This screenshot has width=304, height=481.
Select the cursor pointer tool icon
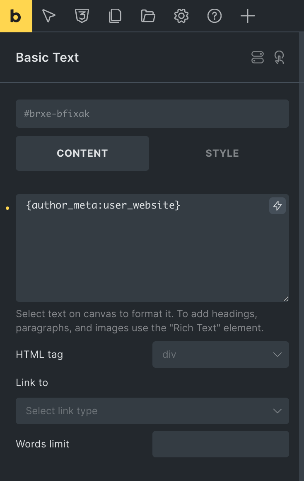click(x=49, y=16)
